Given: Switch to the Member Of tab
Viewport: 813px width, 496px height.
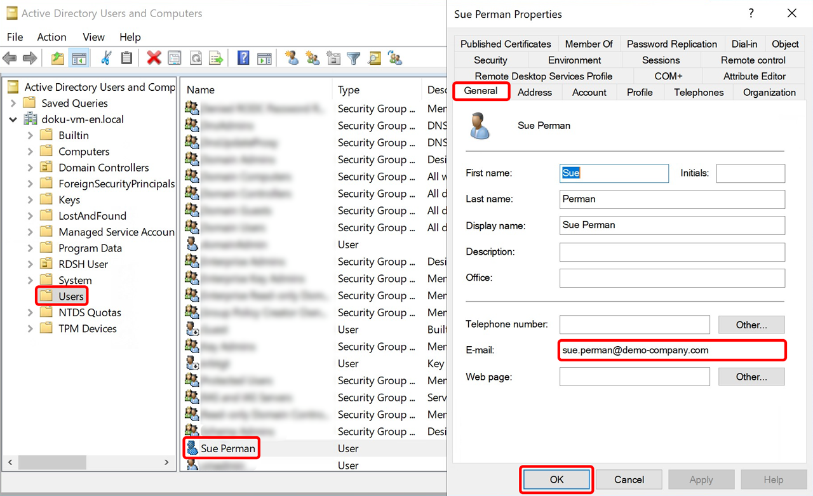Looking at the screenshot, I should click(x=589, y=44).
